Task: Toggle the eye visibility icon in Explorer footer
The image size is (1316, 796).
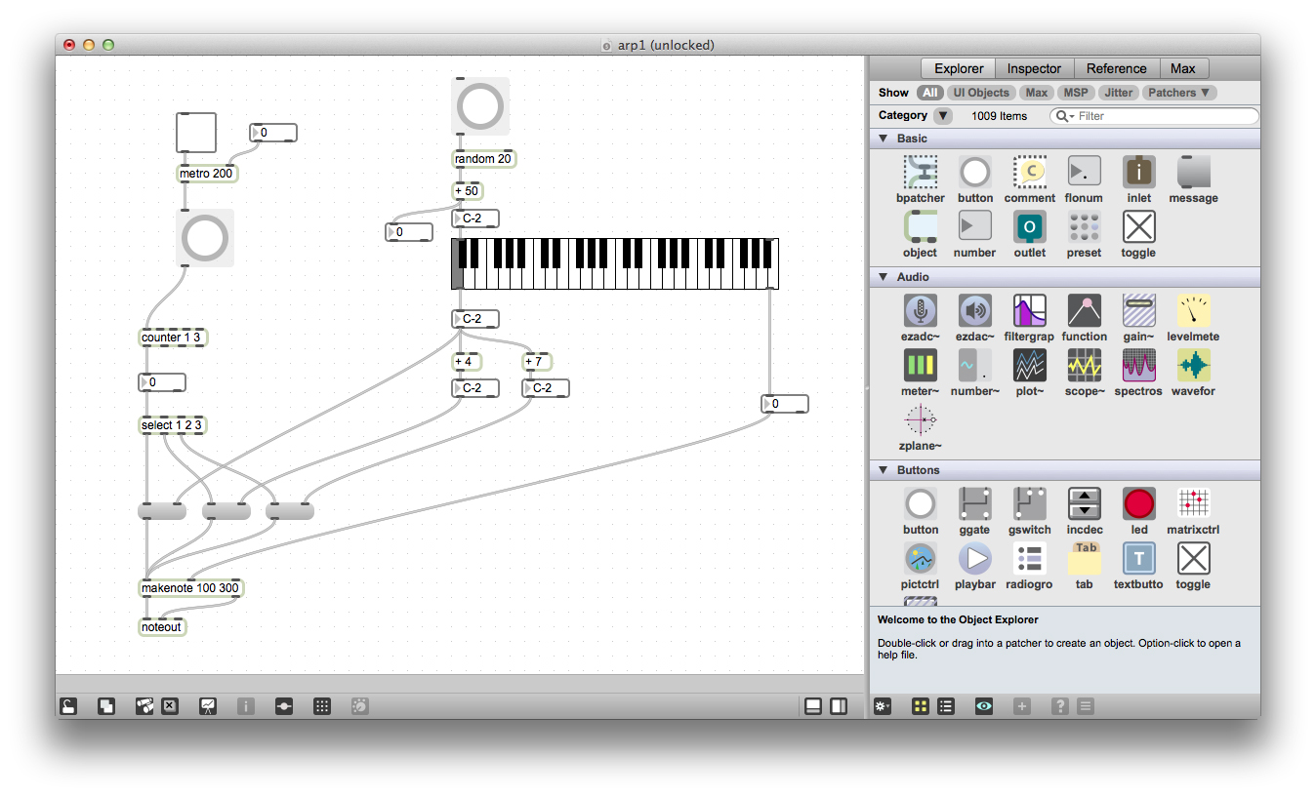Action: click(983, 706)
